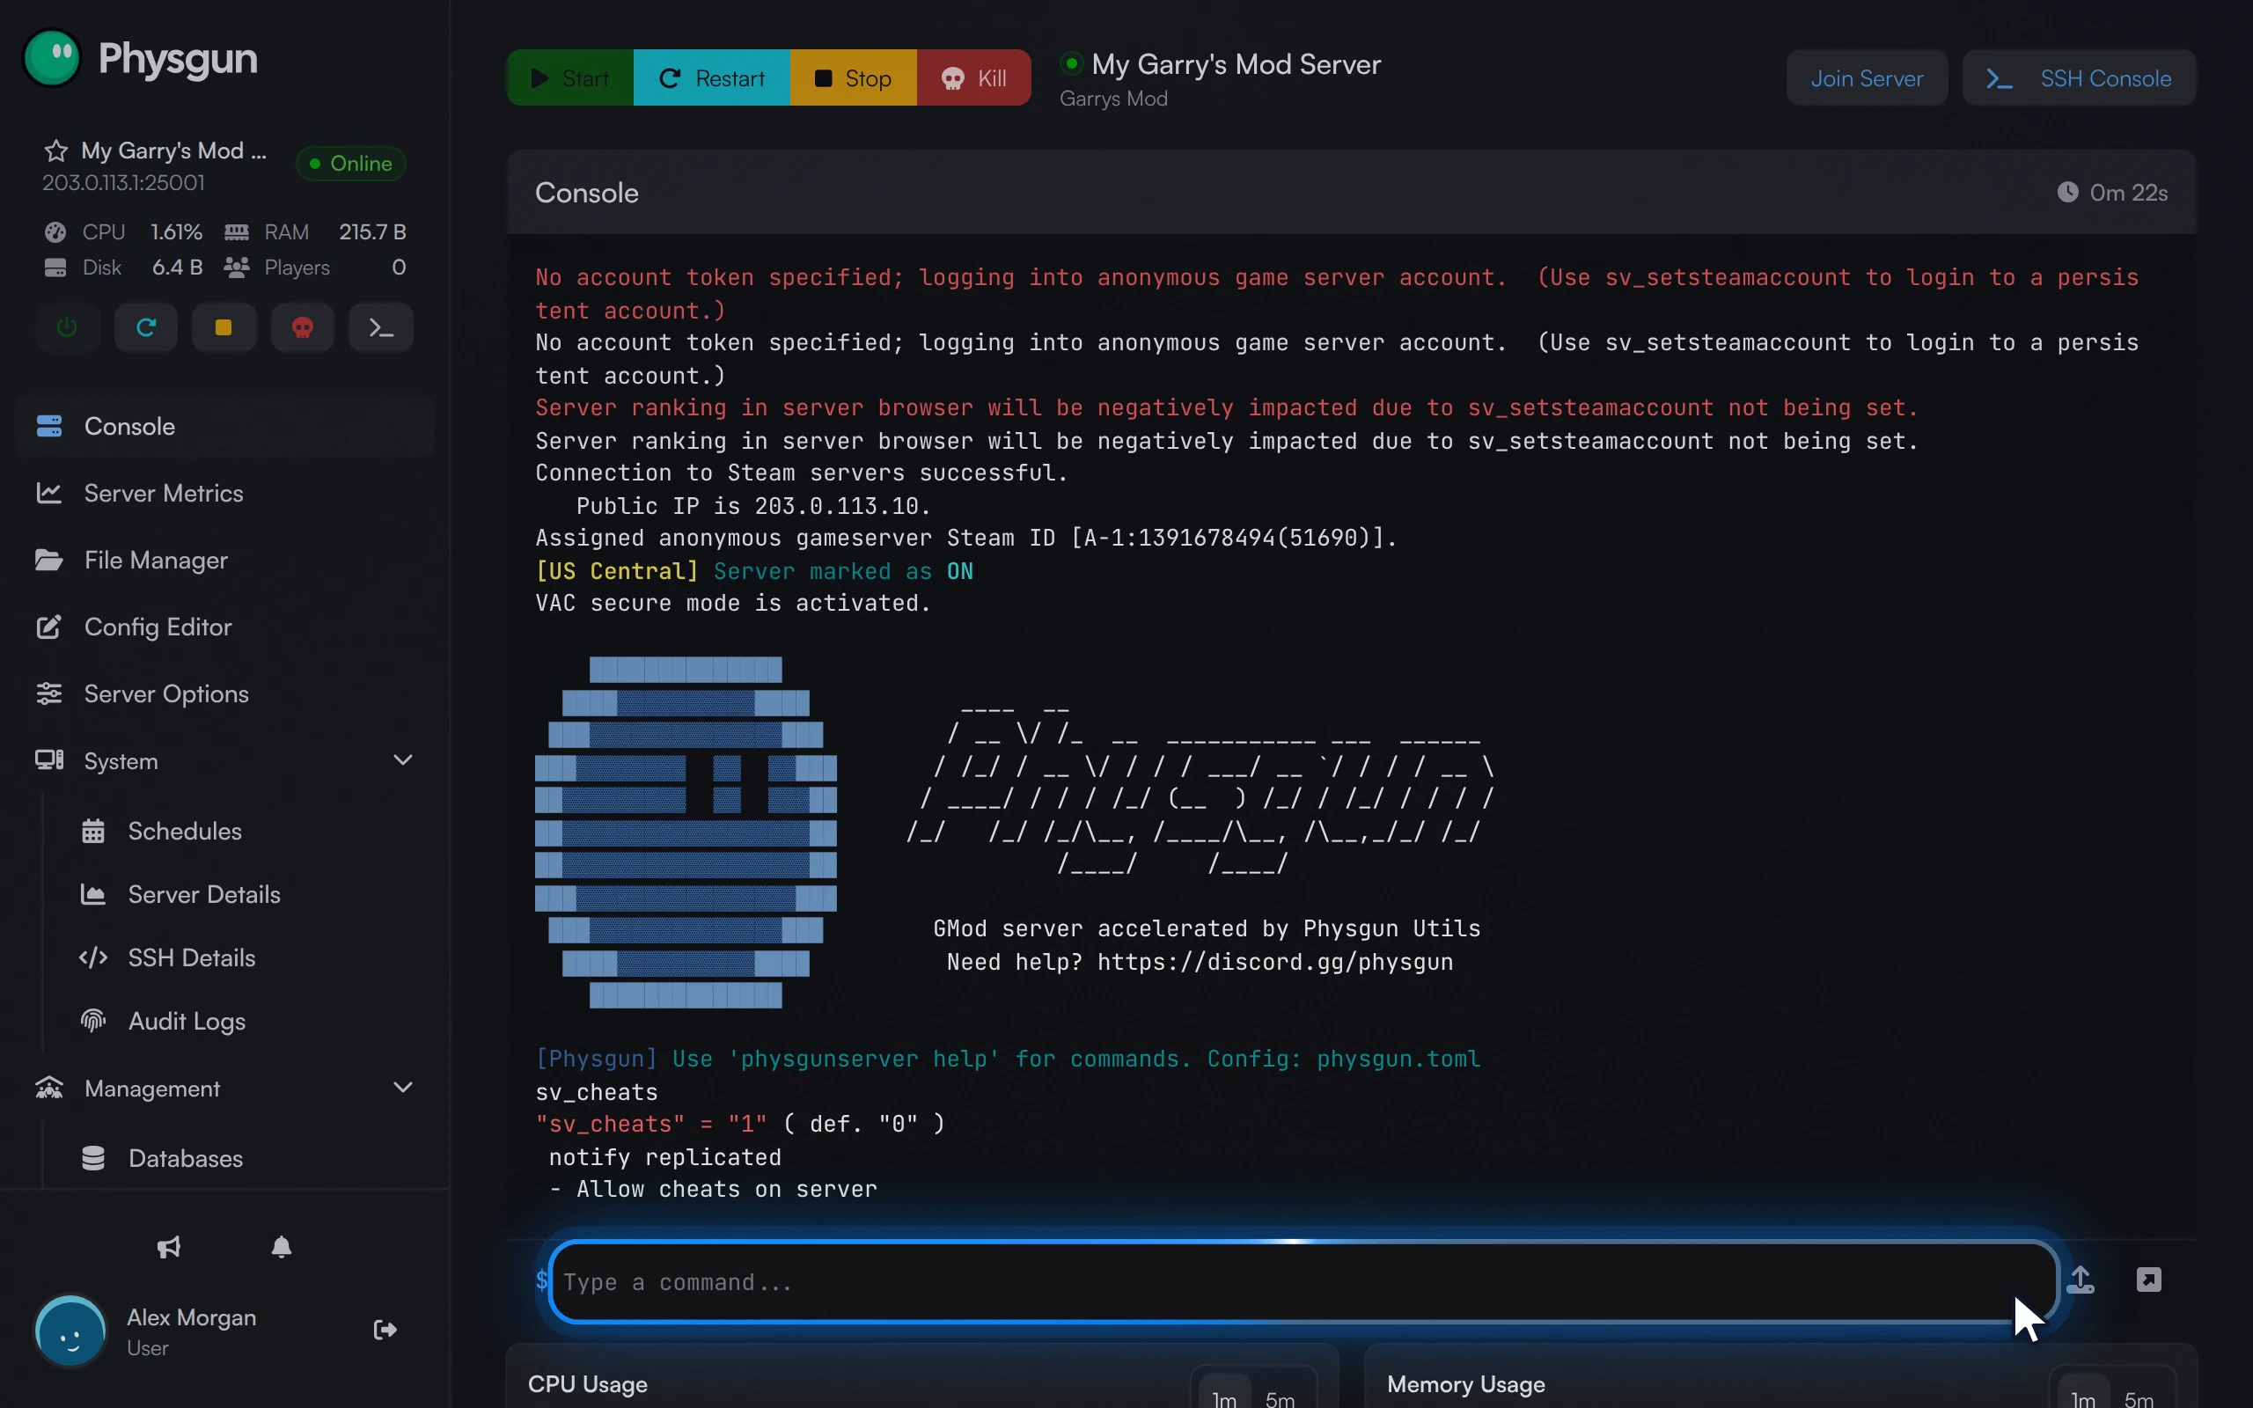2253x1408 pixels.
Task: Open File Manager
Action: (224, 561)
